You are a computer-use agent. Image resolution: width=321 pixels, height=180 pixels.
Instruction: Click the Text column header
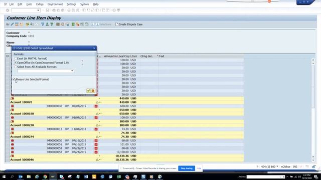[x=162, y=56]
